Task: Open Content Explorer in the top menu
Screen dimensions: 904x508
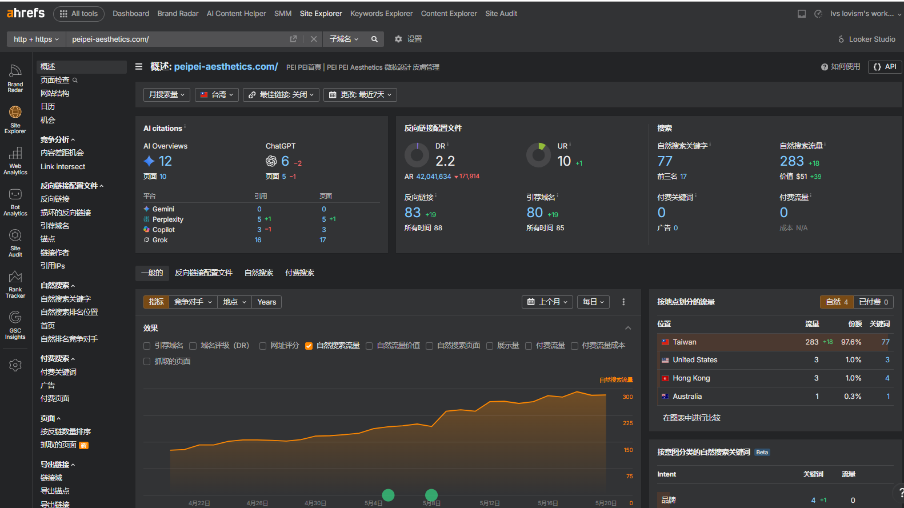Action: click(449, 14)
